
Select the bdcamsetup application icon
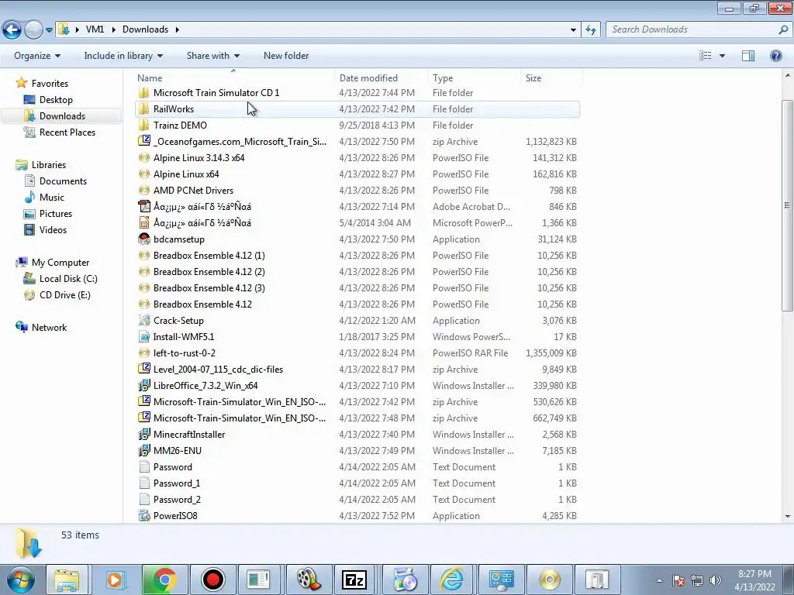[x=143, y=239]
